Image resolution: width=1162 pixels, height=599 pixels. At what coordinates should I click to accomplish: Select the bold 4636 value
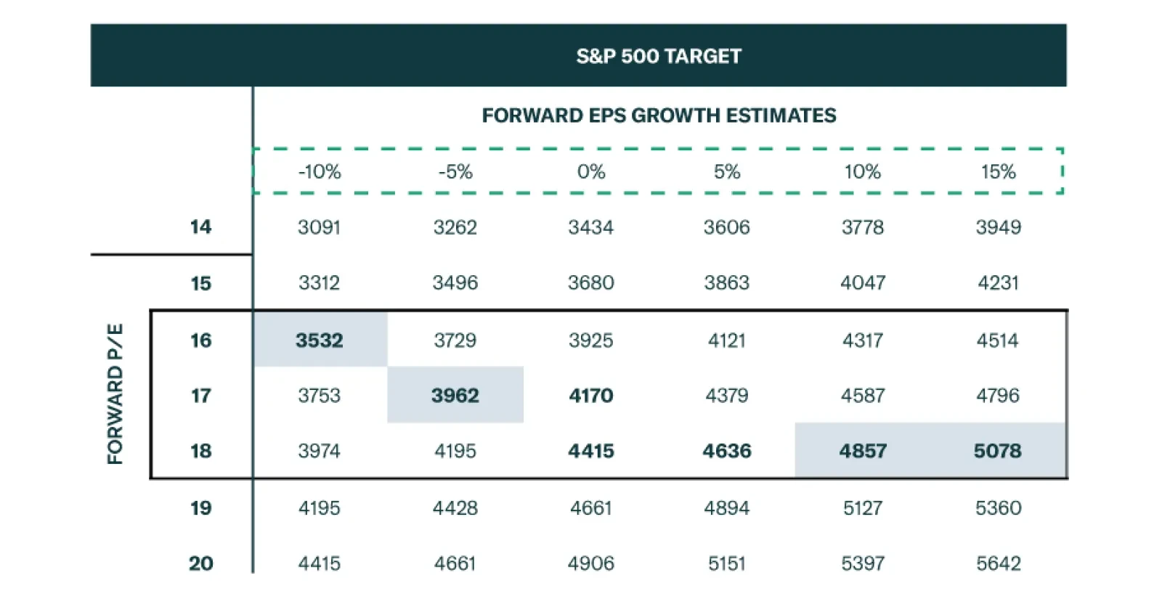[x=726, y=451]
